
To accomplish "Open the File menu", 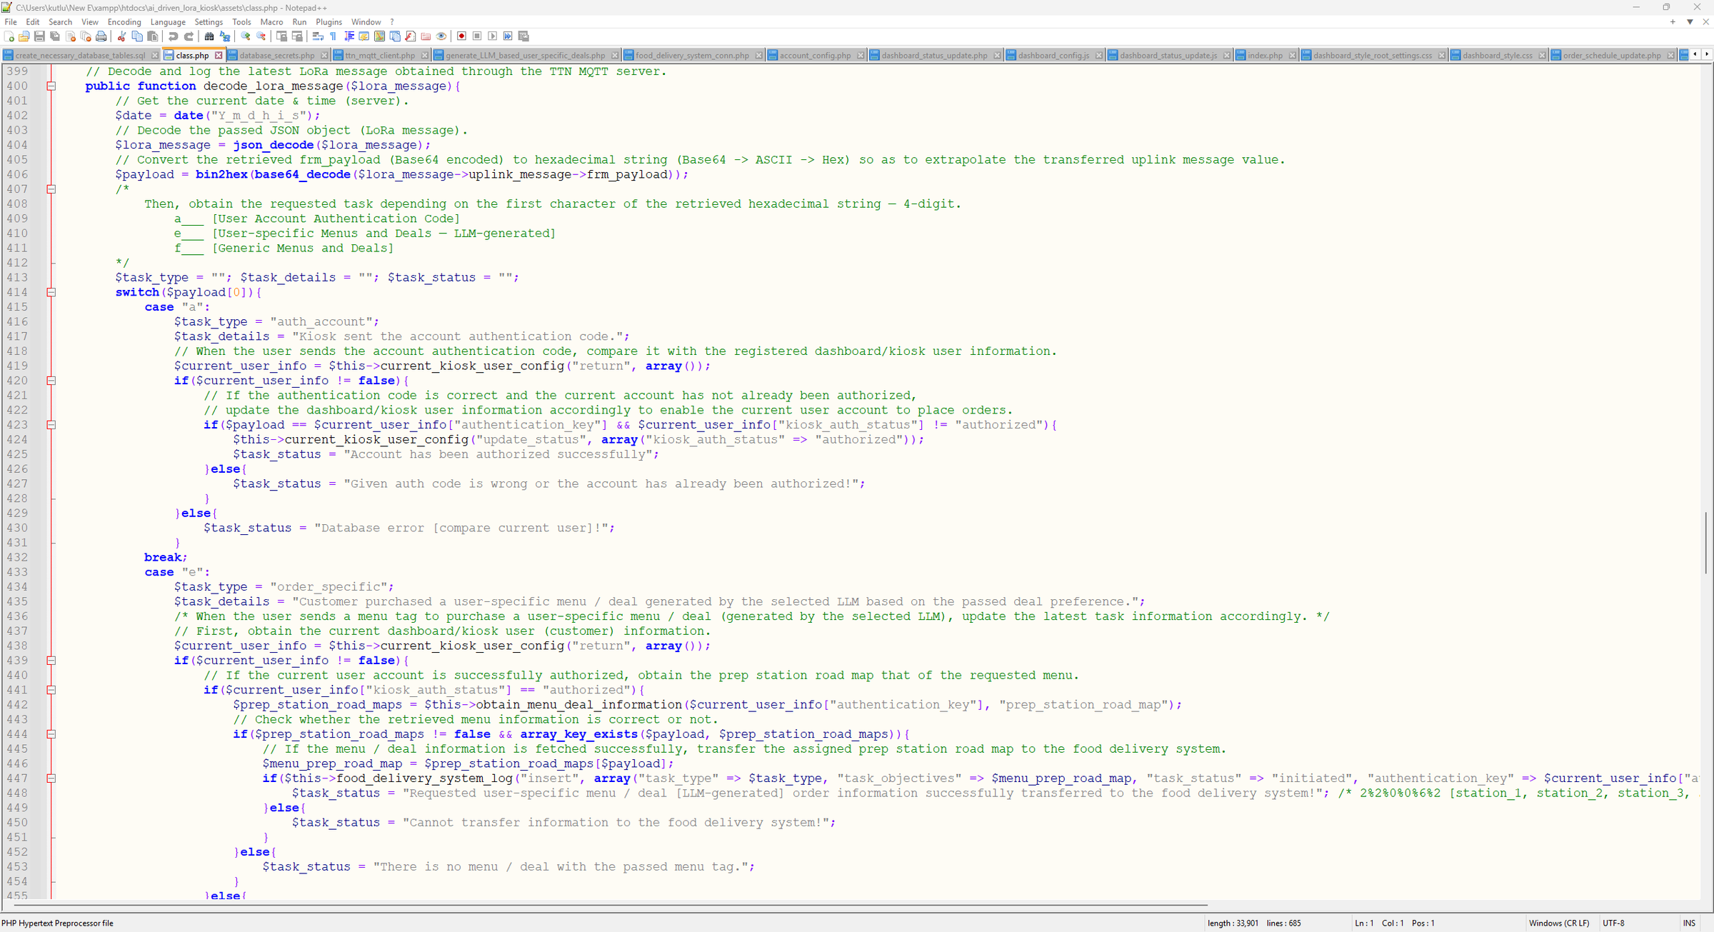I will tap(11, 22).
